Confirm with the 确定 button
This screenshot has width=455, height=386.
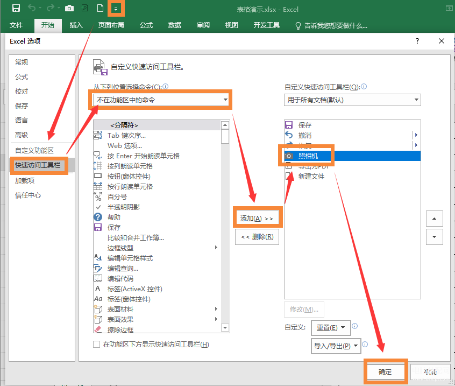tap(385, 372)
